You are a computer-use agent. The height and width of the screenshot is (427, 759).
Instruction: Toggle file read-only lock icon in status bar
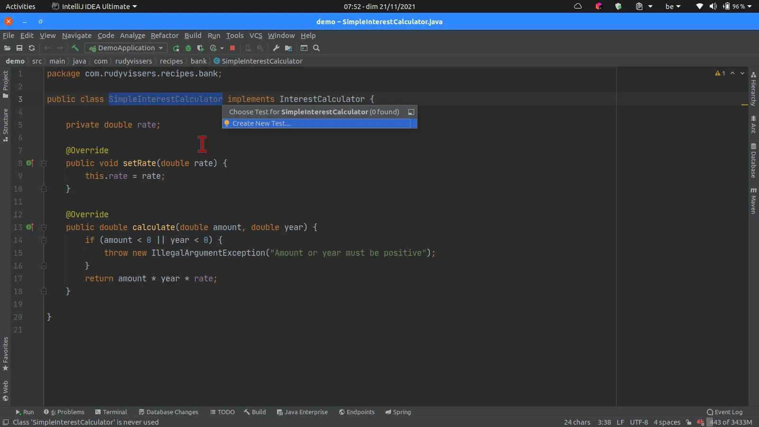pos(689,422)
